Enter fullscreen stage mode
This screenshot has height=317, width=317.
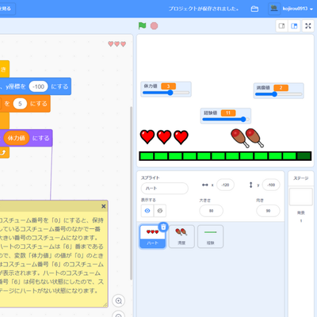[308, 26]
